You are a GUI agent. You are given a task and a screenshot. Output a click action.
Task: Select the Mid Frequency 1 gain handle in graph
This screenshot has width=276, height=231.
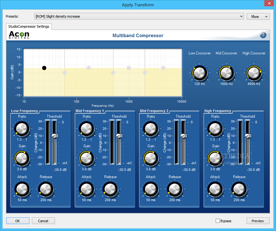[89, 68]
